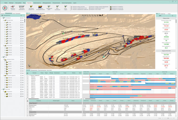Open the gear settings of the Участки table
178x120 pixels.
click(x=27, y=73)
